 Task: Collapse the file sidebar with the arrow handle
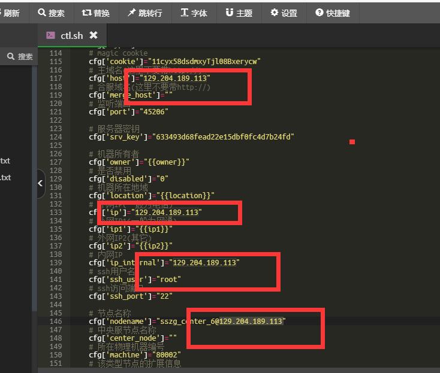40,183
